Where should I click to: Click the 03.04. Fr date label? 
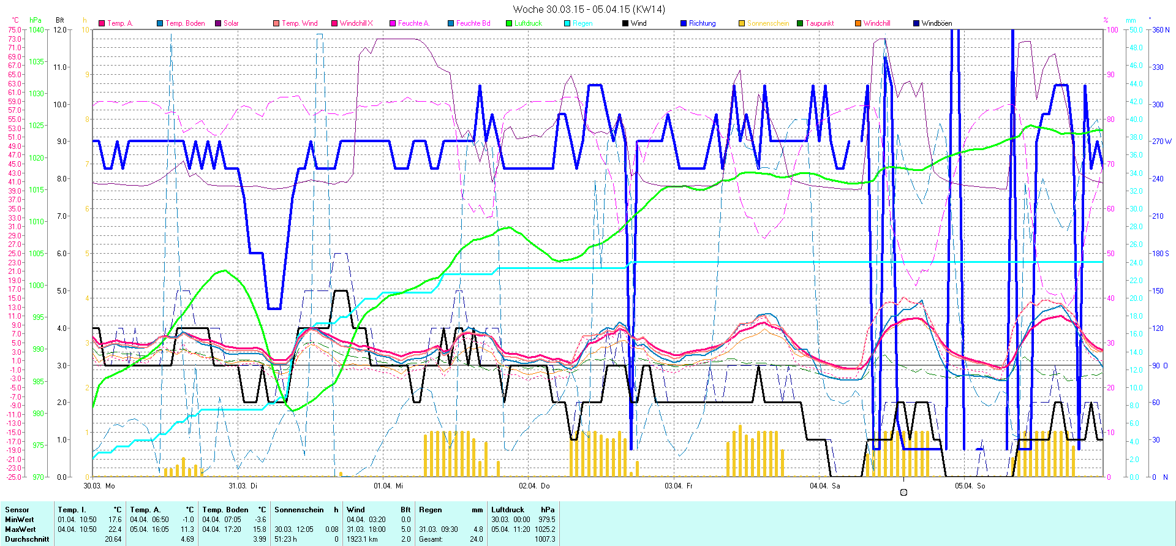click(679, 486)
